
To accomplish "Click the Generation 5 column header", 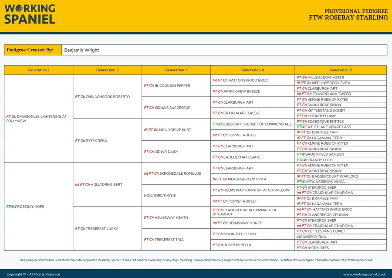I will pos(340,70).
